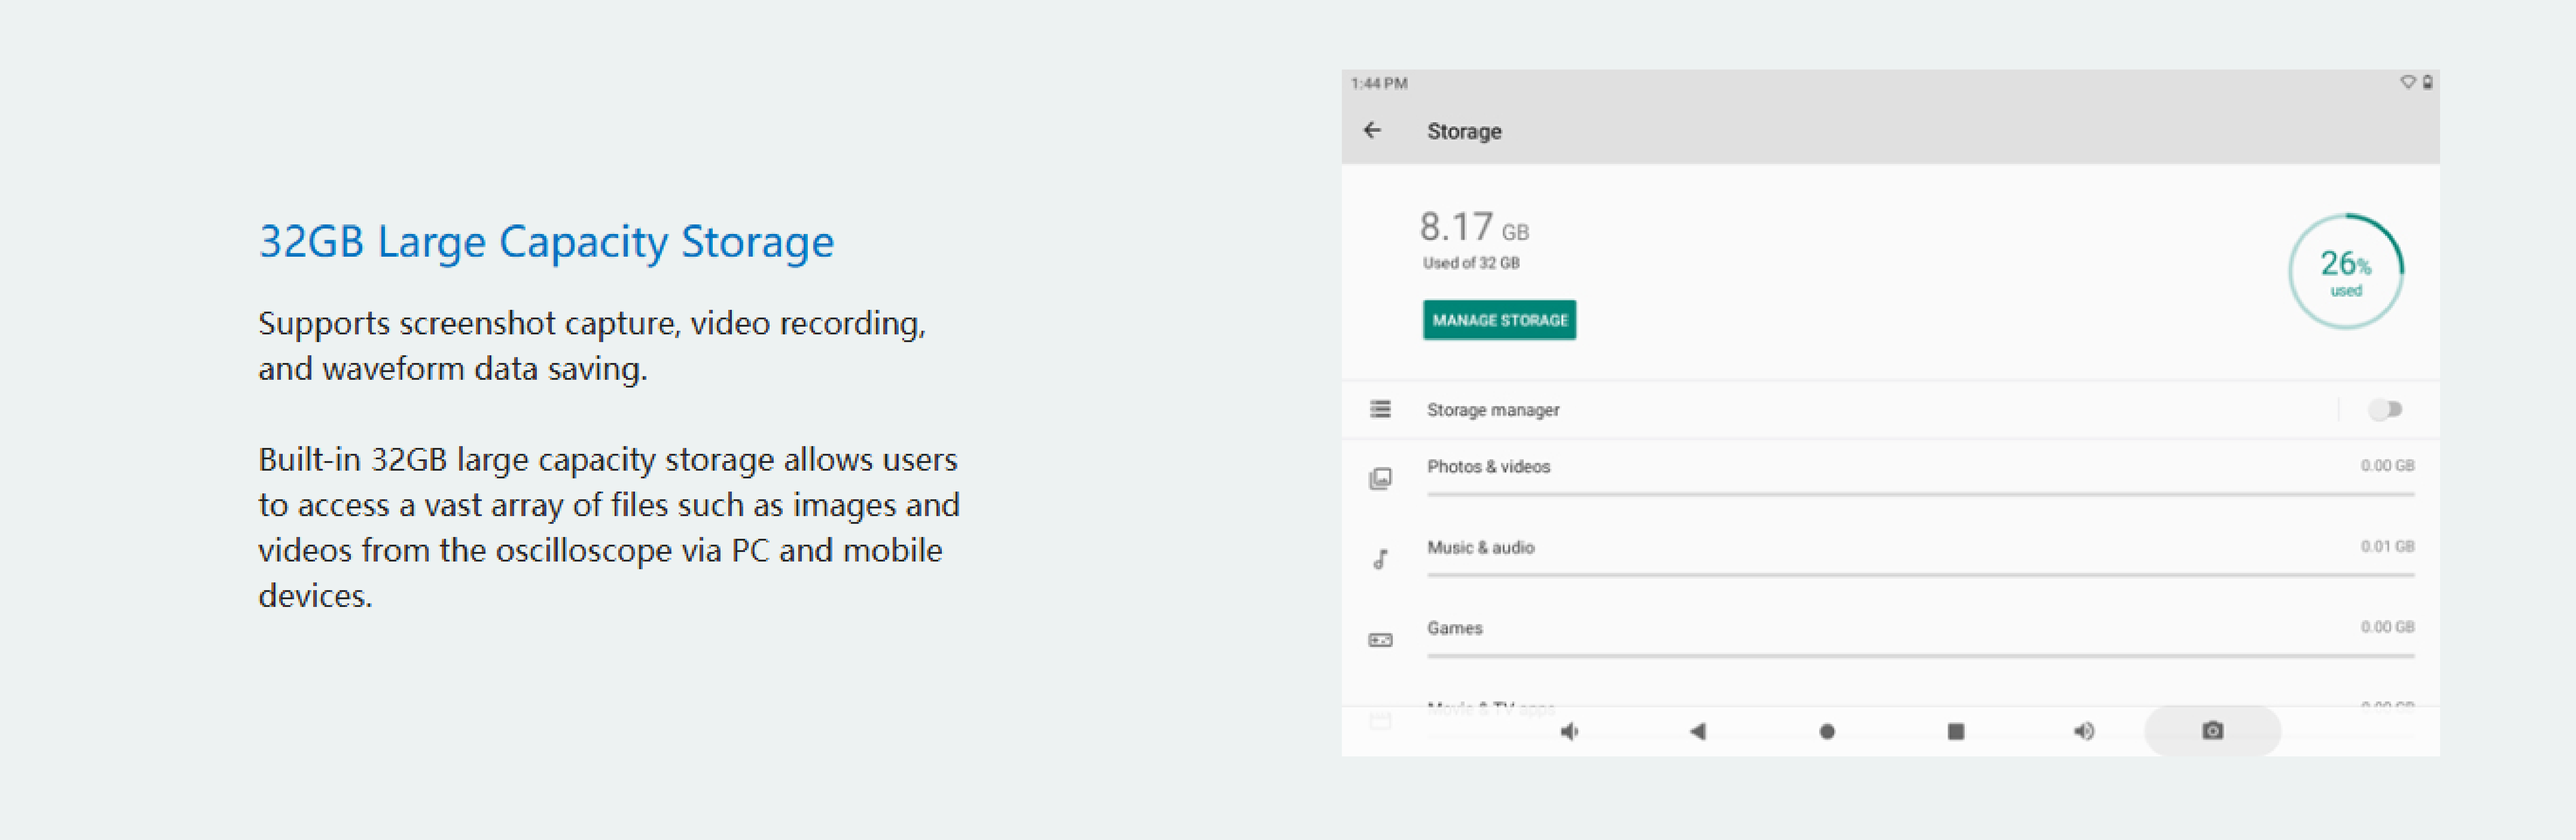The height and width of the screenshot is (840, 2576).
Task: Click the Wi-Fi status icon
Action: [x=2408, y=82]
